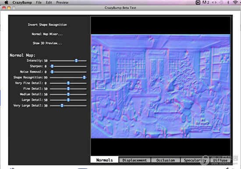Open the File menu
241x169 pixels.
point(39,3)
